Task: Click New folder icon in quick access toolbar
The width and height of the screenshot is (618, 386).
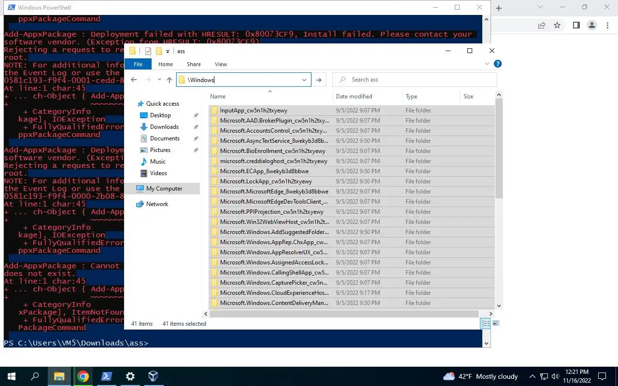Action: coord(158,51)
